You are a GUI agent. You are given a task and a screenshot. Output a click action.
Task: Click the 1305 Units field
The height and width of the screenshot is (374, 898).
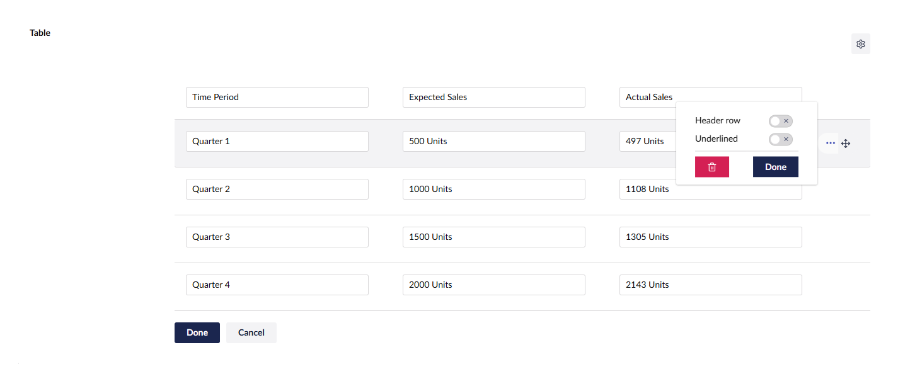pos(710,237)
